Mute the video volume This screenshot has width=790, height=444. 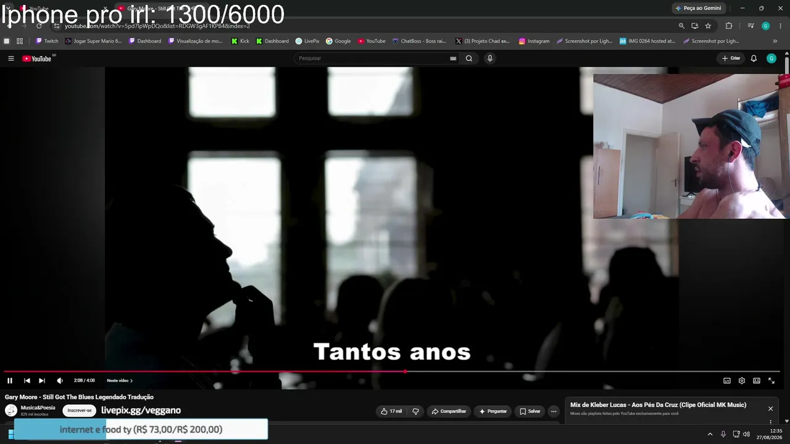click(60, 380)
